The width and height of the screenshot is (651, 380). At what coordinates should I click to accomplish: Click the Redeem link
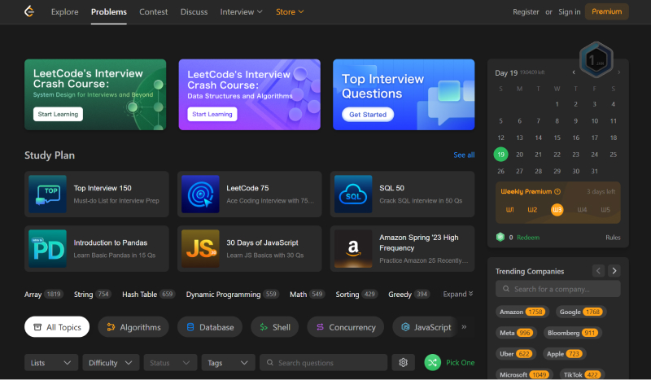point(528,237)
